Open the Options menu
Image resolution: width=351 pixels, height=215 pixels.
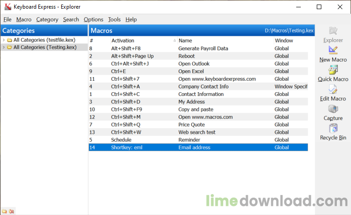(94, 20)
